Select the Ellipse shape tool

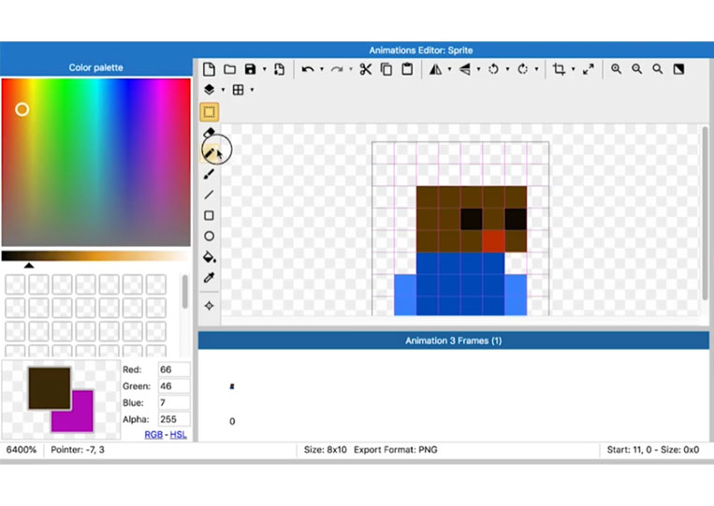tap(209, 236)
